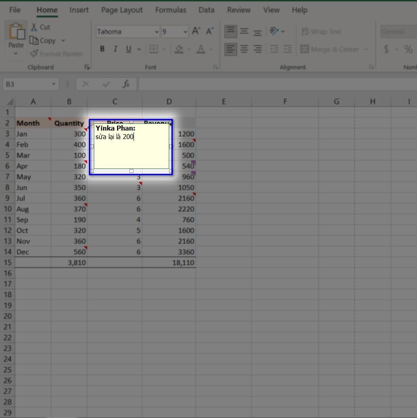Toggle Italic formatting

pos(115,49)
